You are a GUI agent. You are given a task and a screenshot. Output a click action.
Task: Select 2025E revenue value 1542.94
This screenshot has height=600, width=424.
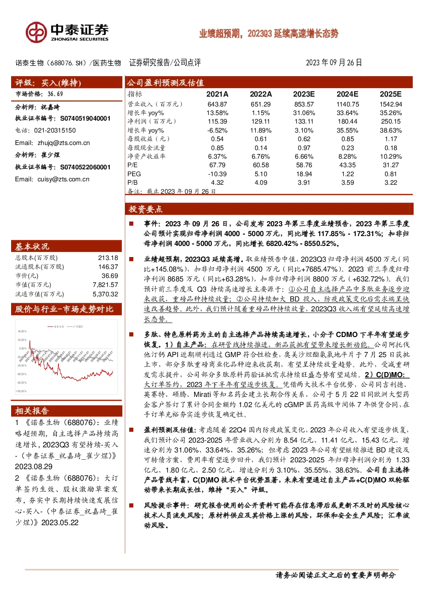pyautogui.click(x=391, y=104)
